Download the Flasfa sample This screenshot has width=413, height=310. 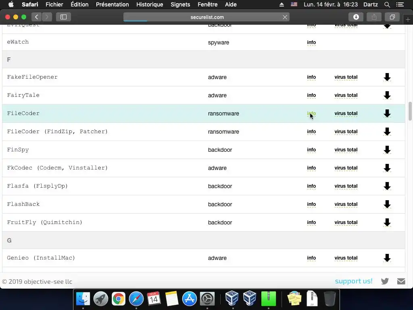[387, 186]
